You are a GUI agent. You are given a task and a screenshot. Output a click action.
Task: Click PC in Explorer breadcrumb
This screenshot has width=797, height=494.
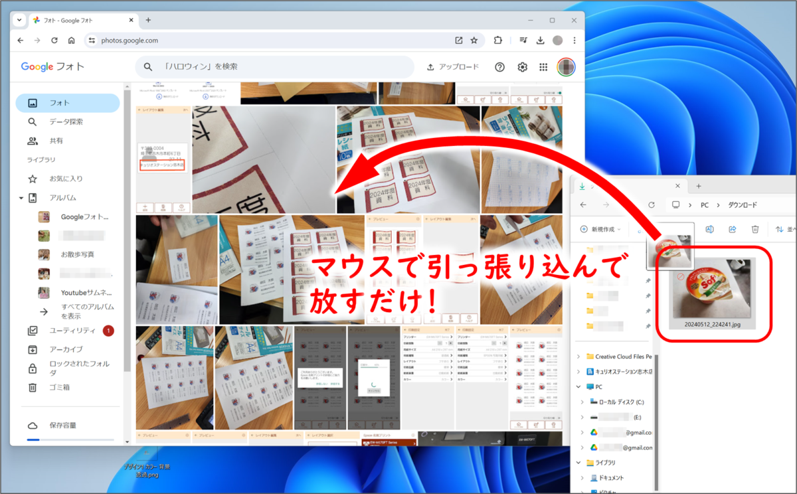tap(705, 205)
